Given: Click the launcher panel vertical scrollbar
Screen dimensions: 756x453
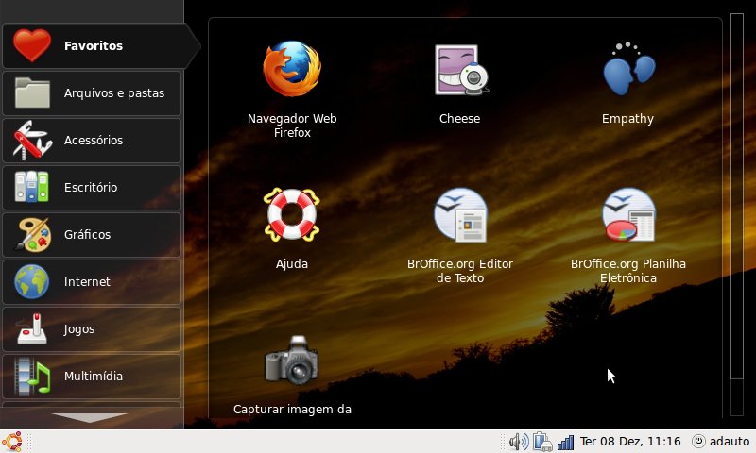Looking at the screenshot, I should click(737, 214).
